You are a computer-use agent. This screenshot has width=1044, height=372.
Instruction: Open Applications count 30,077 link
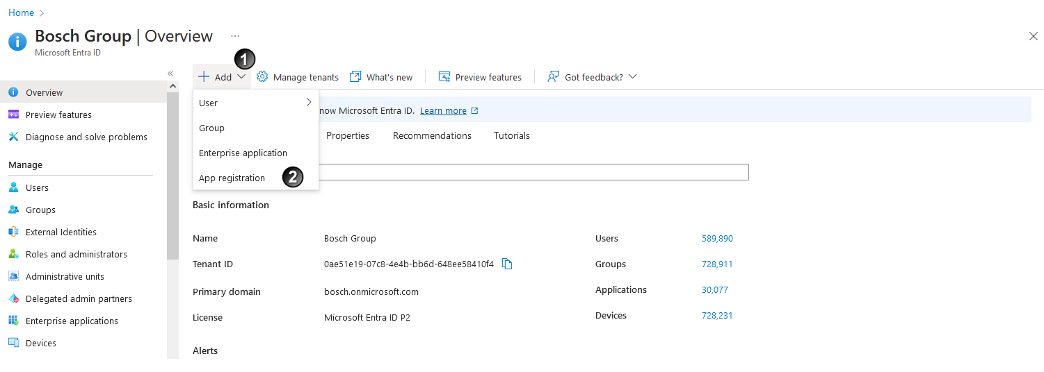pyautogui.click(x=715, y=289)
